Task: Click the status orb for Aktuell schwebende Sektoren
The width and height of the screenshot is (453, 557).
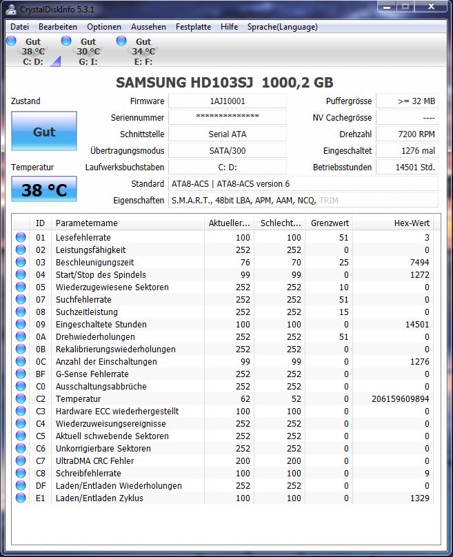Action: [x=21, y=436]
